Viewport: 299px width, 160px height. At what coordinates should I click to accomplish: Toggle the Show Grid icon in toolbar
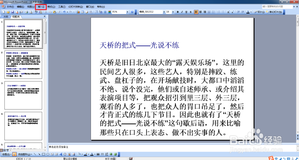105,12
